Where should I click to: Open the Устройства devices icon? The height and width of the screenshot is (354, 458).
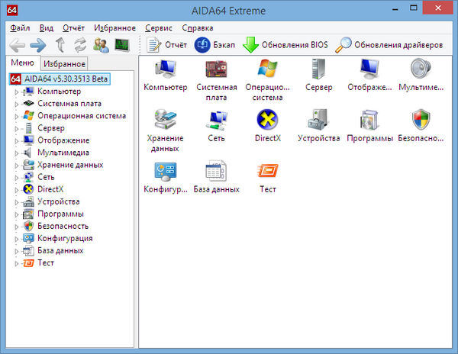[x=318, y=120]
